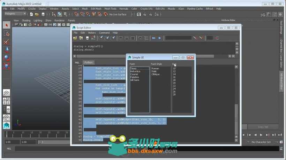Open Renderer menu in viewport panel
The image size is (286, 160).
(59, 20)
